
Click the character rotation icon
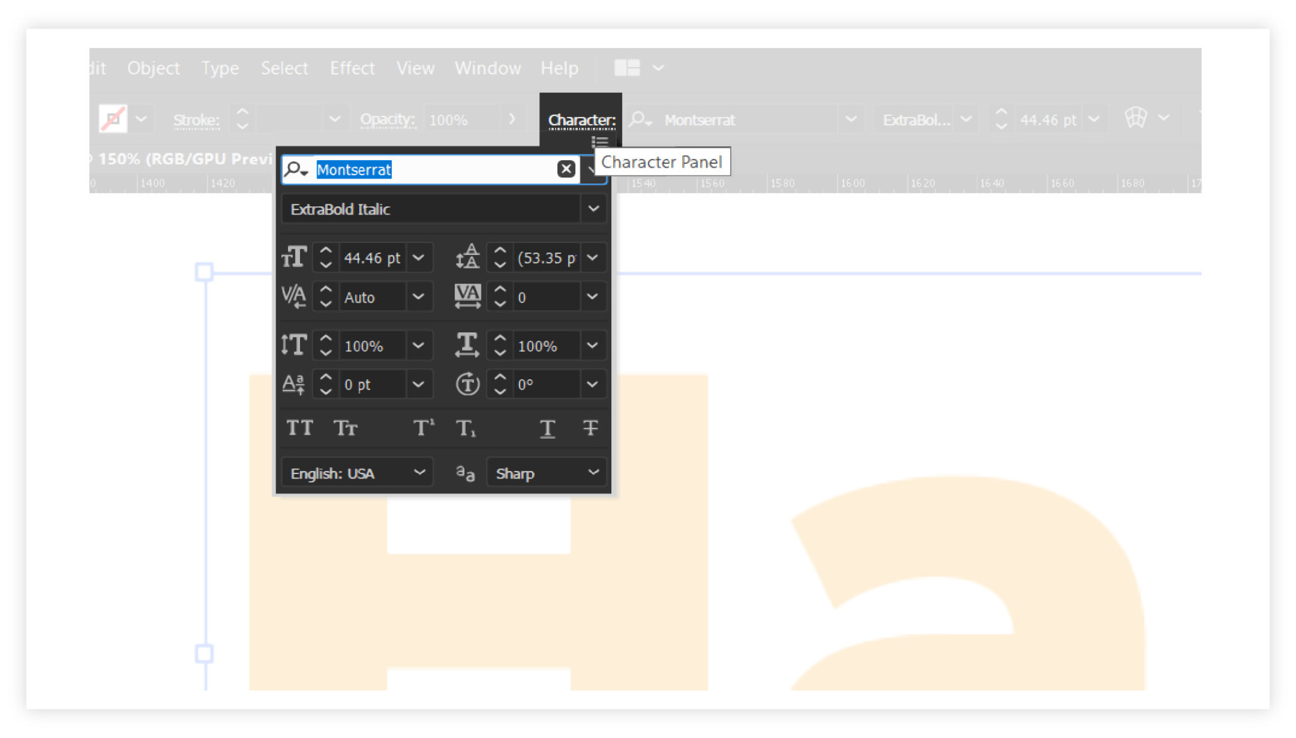pos(468,384)
